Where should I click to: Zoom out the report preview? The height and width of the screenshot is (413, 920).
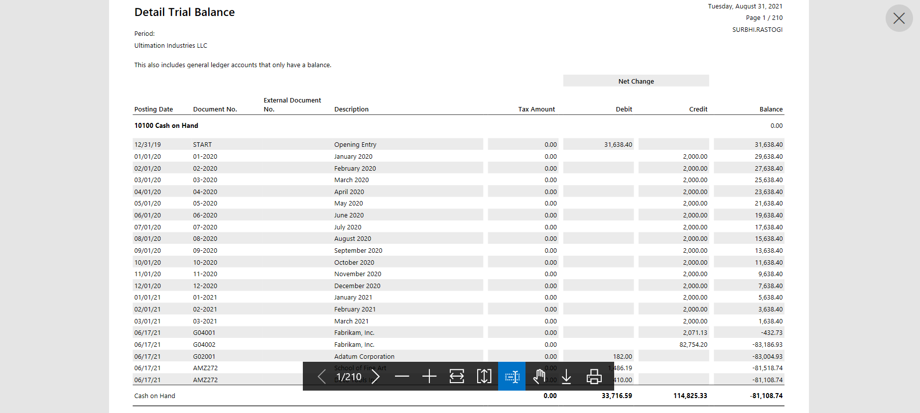[402, 377]
